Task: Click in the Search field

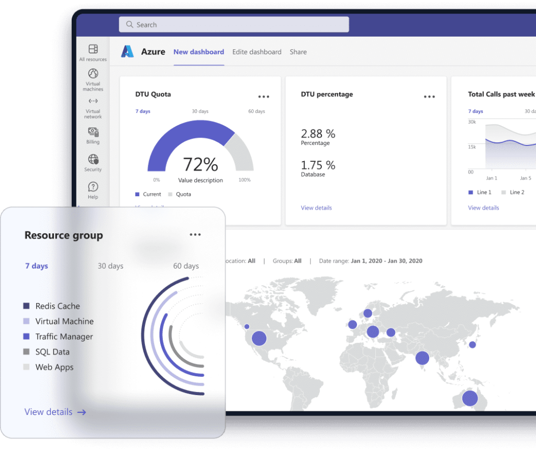Action: [234, 25]
